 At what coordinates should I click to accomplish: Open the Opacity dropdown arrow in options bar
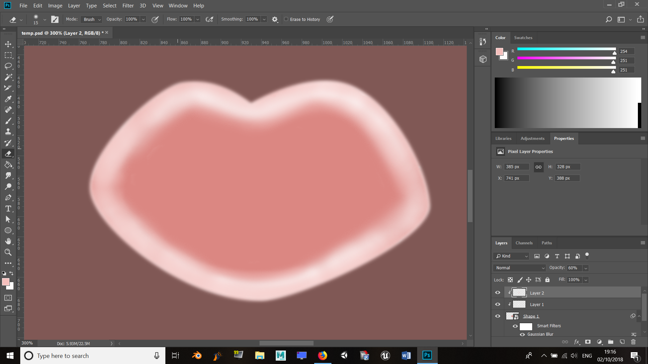143,19
